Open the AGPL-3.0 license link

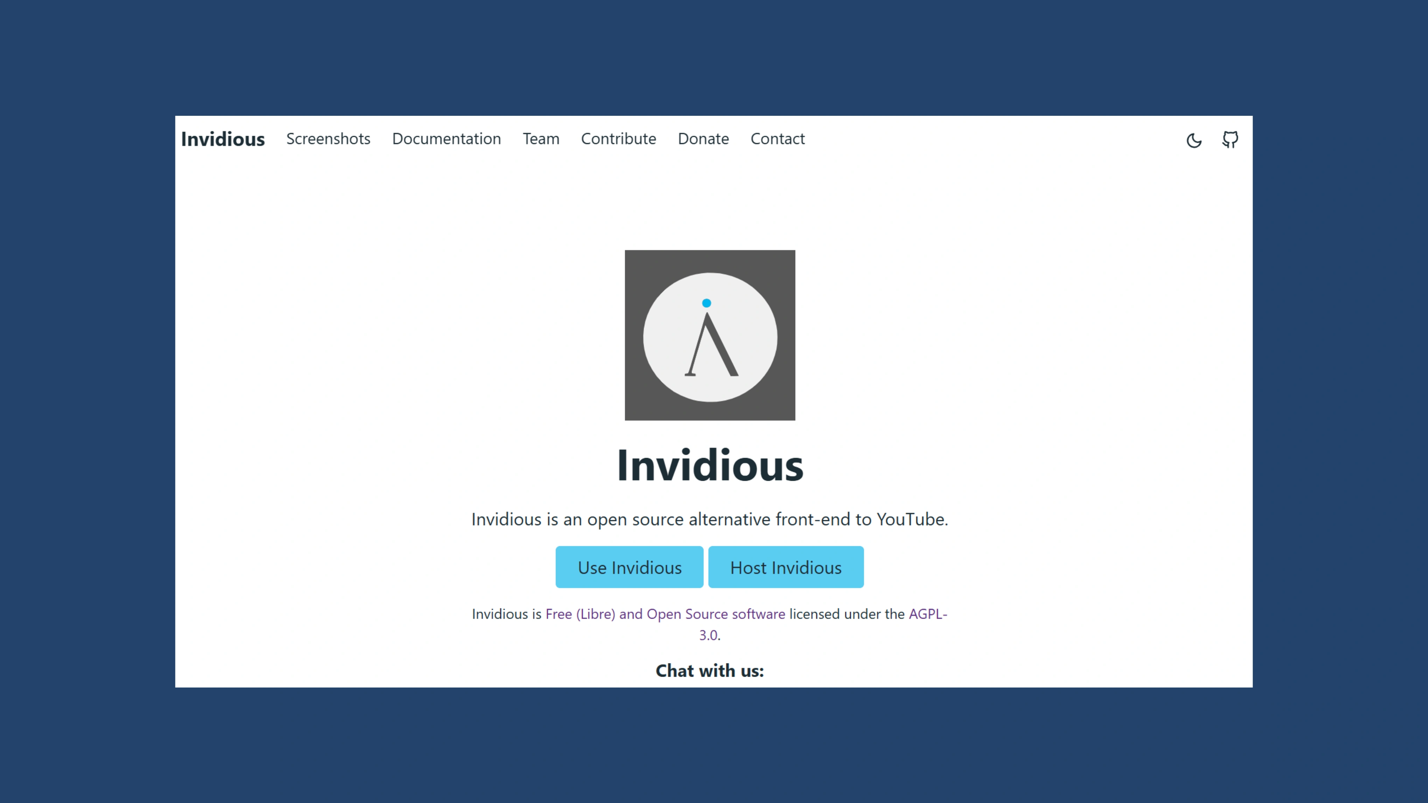(x=927, y=614)
